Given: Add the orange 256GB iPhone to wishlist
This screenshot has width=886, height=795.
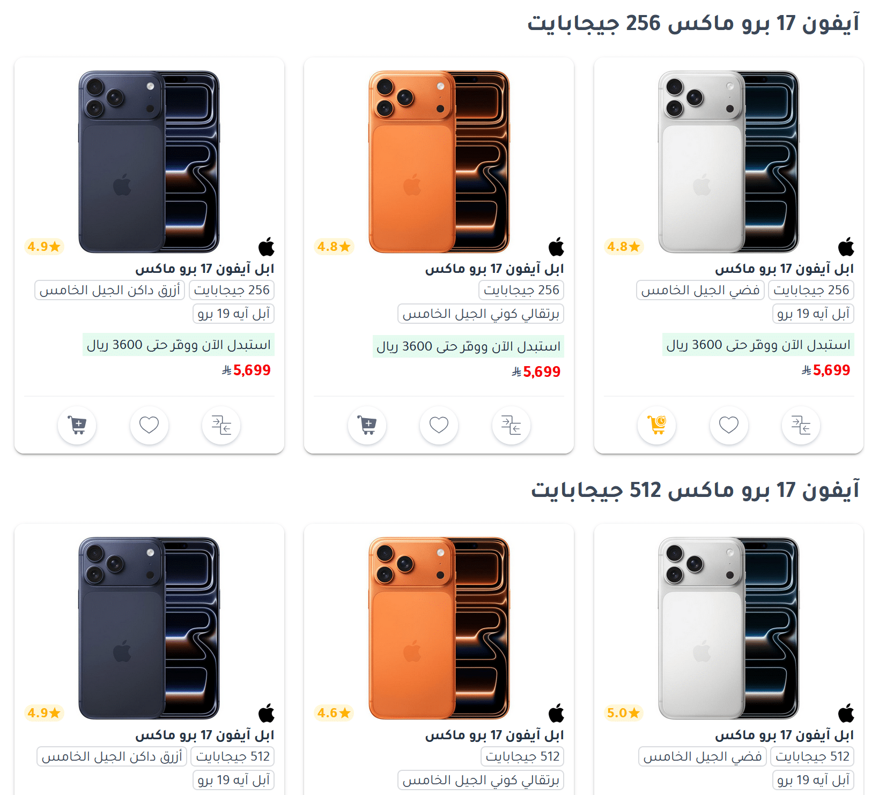Looking at the screenshot, I should tap(439, 425).
